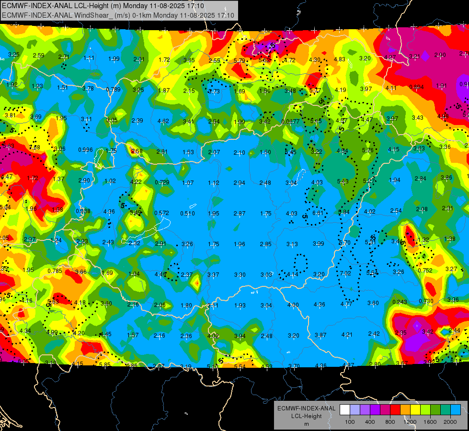The width and height of the screenshot is (469, 431).
Task: Click the wind shear value 2.58
Action: pyautogui.click(x=137, y=151)
